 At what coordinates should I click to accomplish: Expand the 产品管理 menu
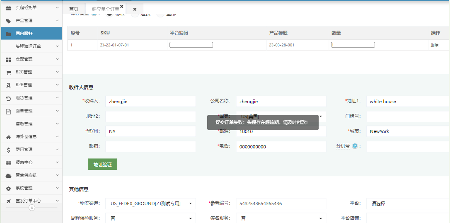coord(58,21)
